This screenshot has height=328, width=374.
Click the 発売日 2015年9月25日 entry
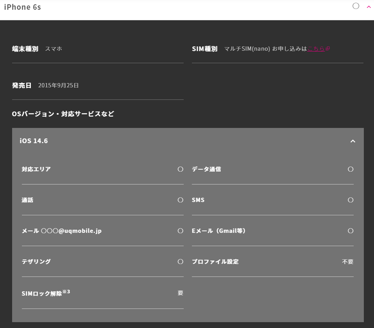58,85
